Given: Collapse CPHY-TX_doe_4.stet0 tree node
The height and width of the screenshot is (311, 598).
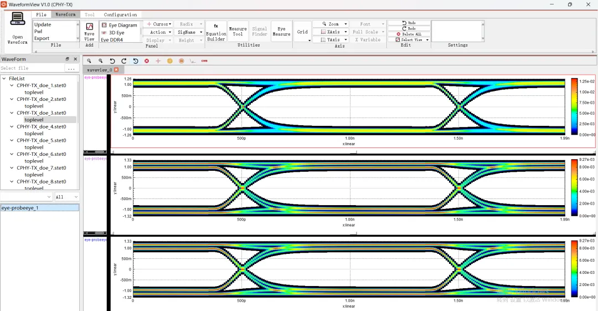Looking at the screenshot, I should tap(12, 126).
